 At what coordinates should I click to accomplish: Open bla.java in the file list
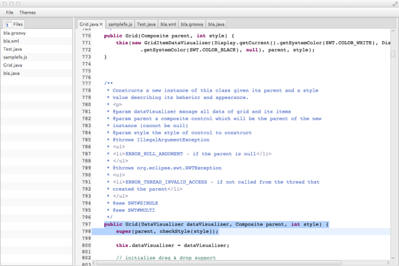point(36,74)
